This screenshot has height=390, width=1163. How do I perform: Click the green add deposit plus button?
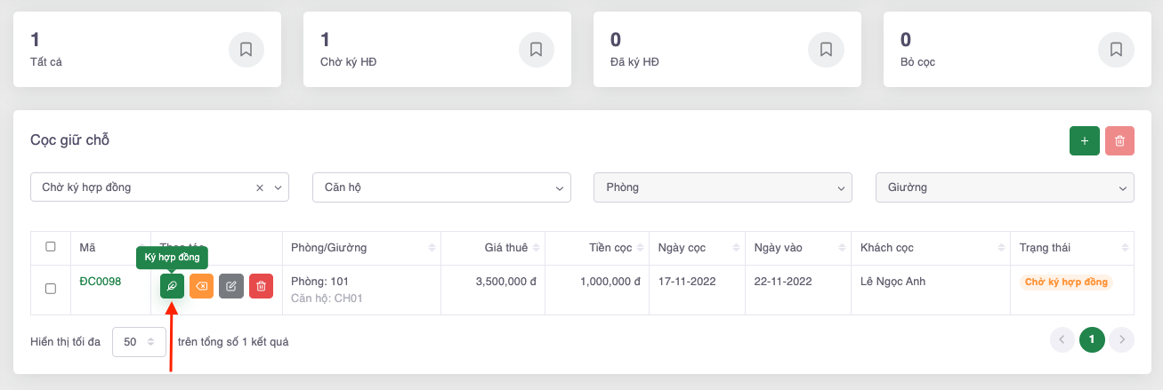(1084, 141)
